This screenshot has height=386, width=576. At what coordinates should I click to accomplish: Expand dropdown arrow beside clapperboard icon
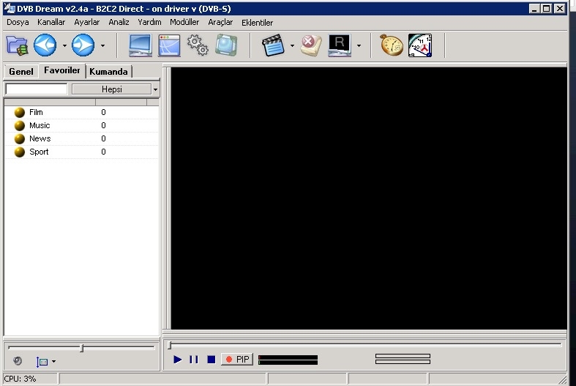[x=292, y=46]
